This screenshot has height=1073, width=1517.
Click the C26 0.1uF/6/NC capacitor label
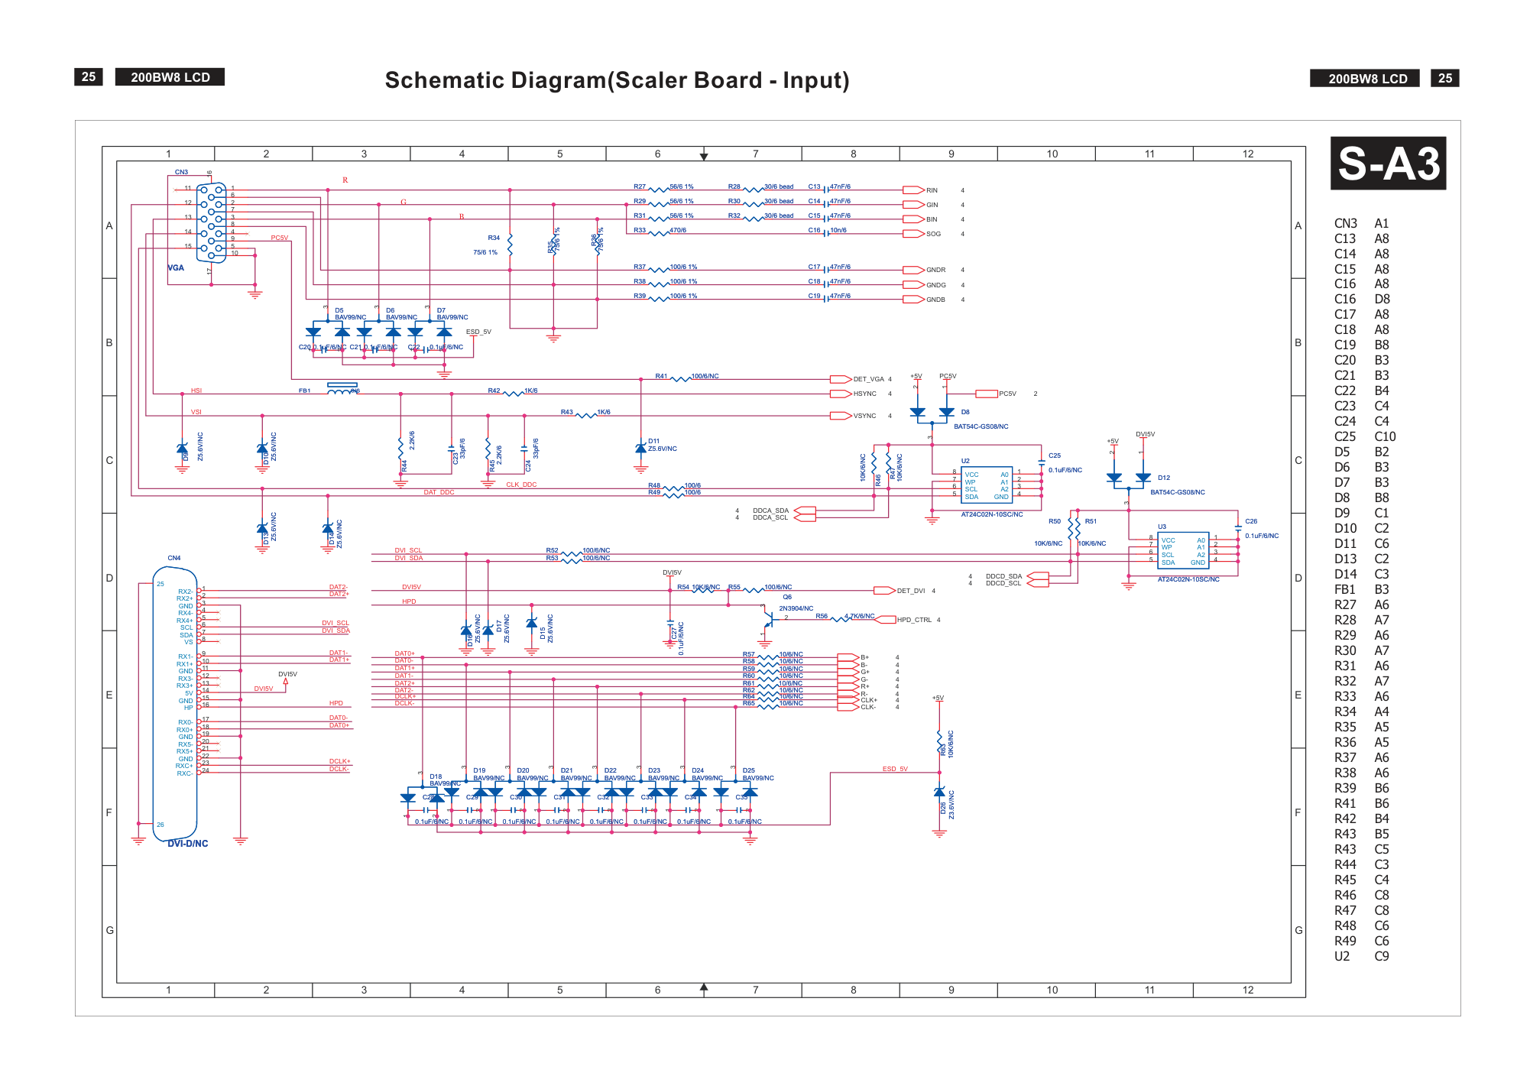1262,529
